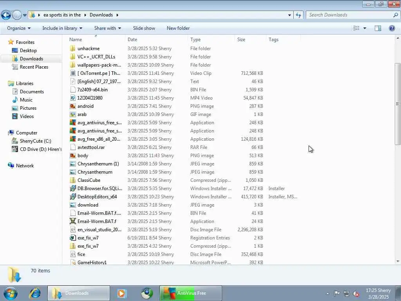Select the body PNG image icon
Screen dimensions: 401x301
[x=73, y=155]
